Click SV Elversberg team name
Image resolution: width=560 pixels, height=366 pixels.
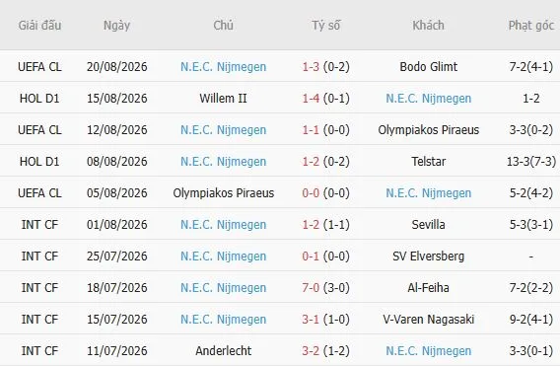[429, 256]
